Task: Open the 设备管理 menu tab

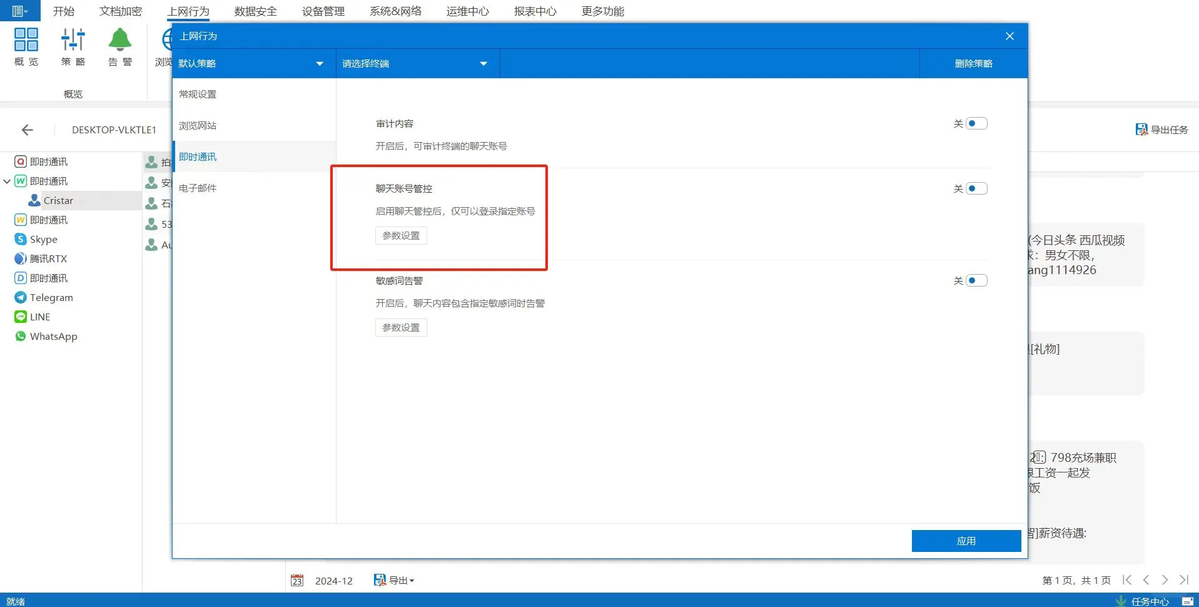Action: [323, 11]
